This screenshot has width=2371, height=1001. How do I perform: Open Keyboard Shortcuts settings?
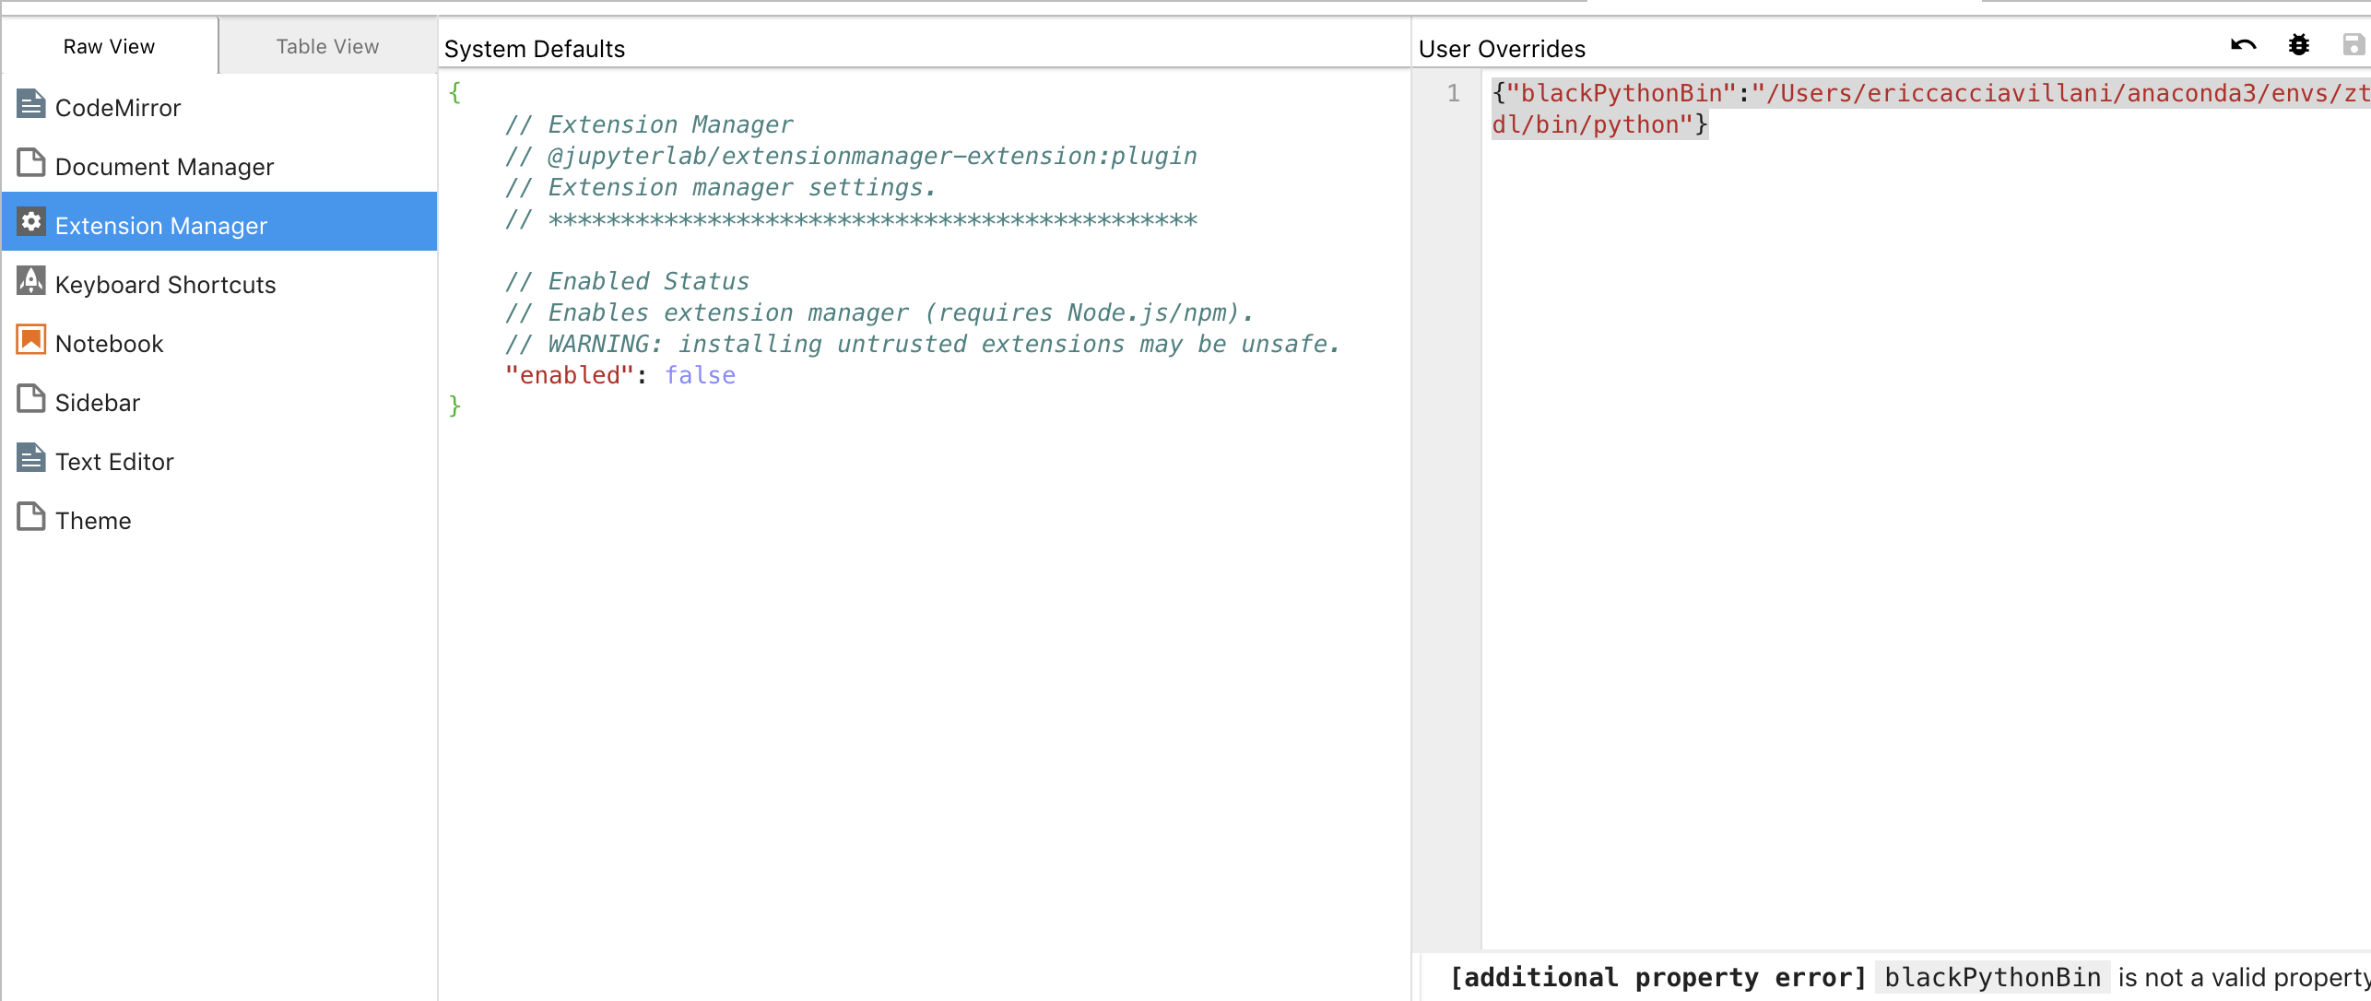click(166, 284)
